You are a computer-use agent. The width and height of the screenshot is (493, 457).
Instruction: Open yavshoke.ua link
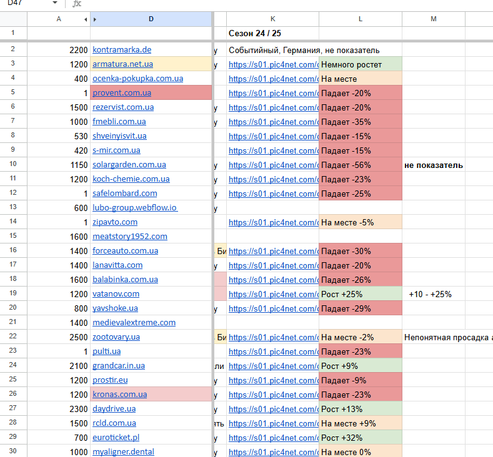point(115,308)
